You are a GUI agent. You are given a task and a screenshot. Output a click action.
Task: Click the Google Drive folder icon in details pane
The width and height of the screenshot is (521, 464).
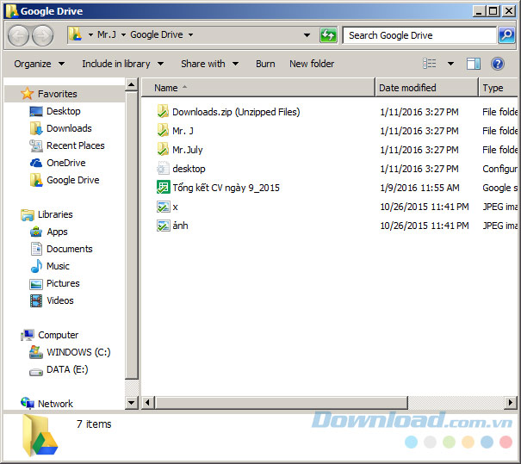(x=40, y=435)
